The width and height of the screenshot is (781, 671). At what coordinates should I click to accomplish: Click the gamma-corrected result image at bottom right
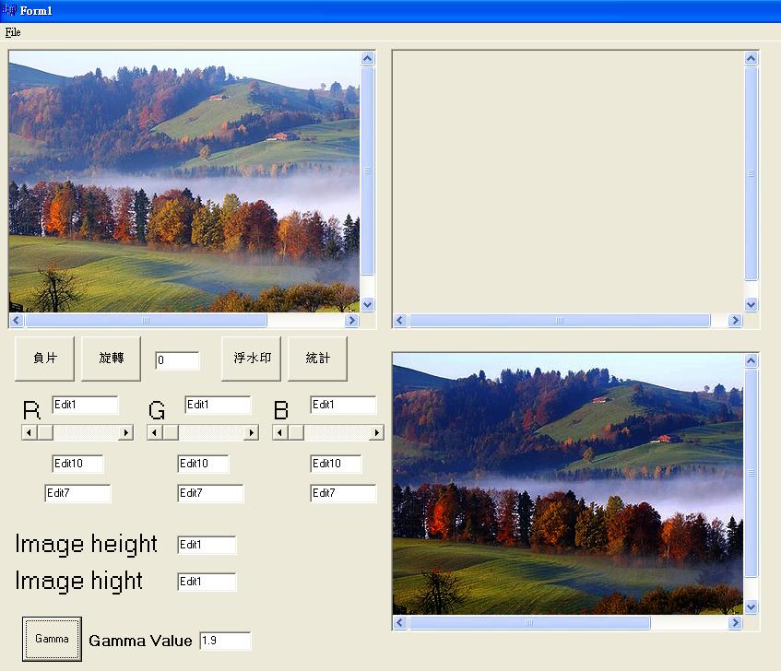[x=568, y=484]
